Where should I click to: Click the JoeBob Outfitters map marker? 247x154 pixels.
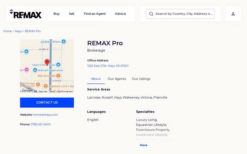click(x=64, y=42)
